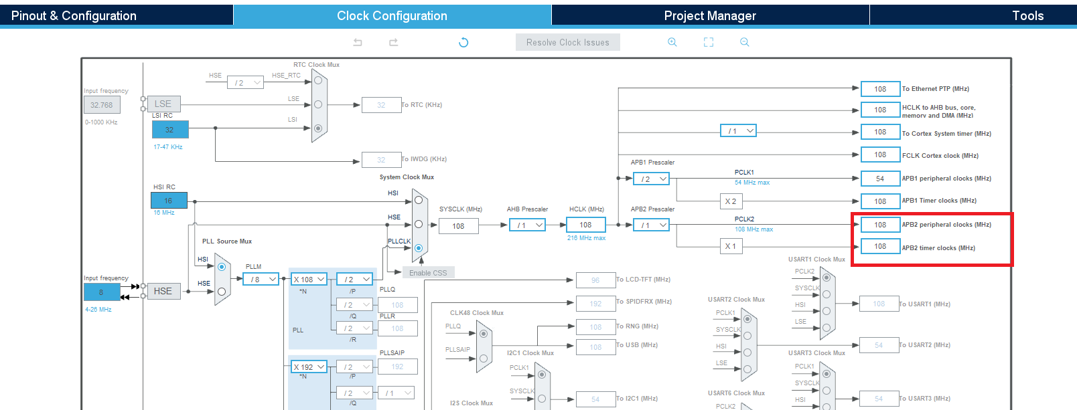Click the Enable CSS button

[x=428, y=273]
